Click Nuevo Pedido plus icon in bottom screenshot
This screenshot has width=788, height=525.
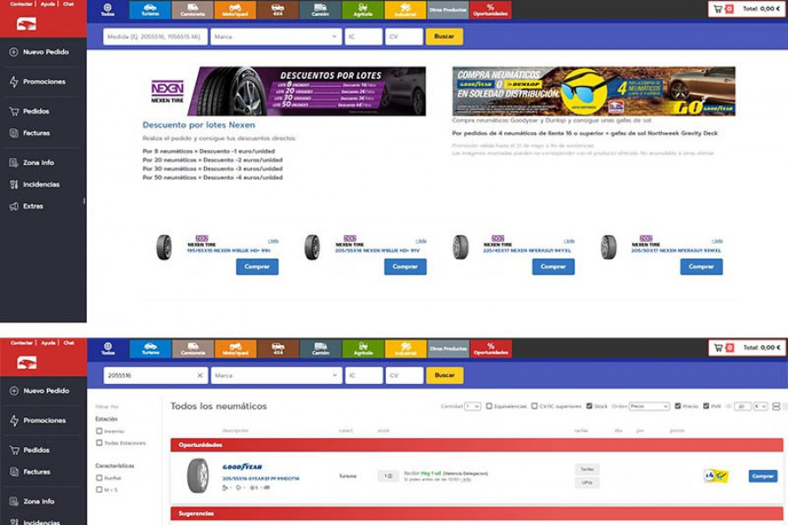click(14, 391)
